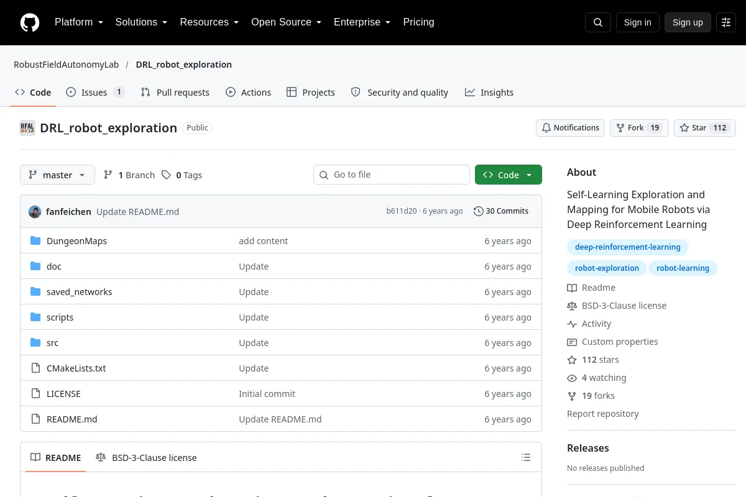Screen dimensions: 746x497
Task: Click the book icon beside Readme
Action: [x=572, y=288]
